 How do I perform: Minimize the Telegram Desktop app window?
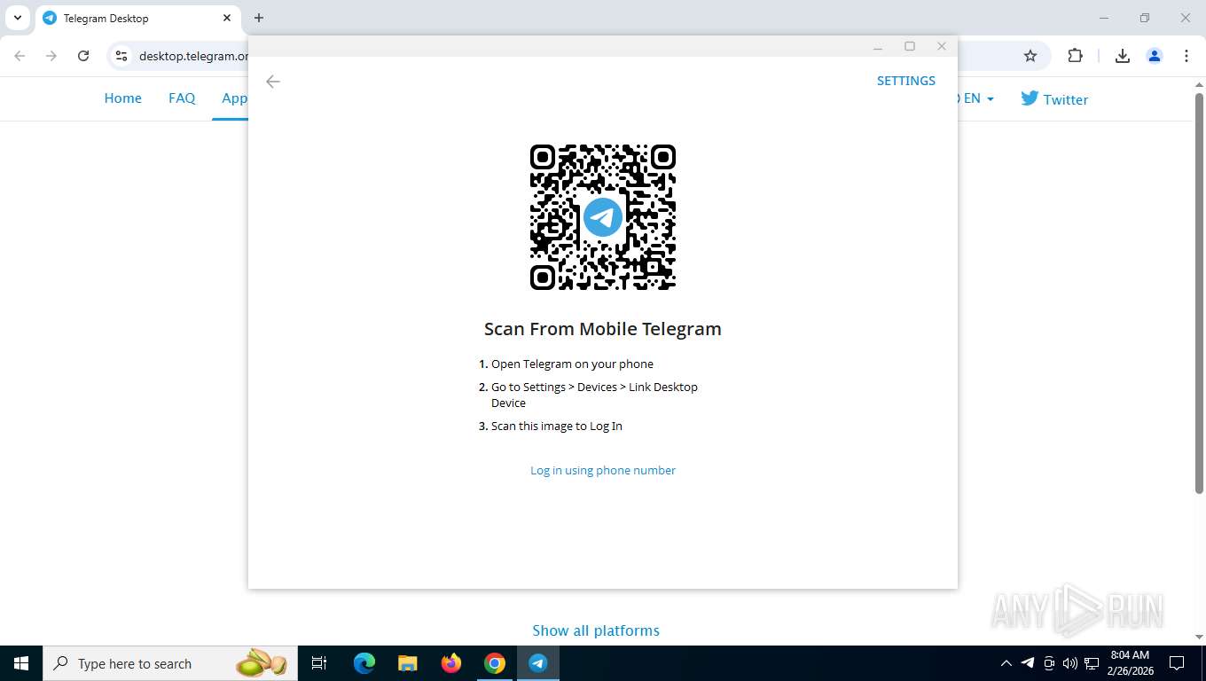tap(878, 46)
